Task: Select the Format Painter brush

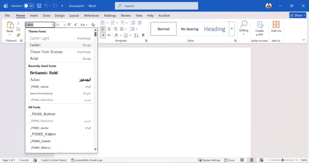Action: click(18, 35)
